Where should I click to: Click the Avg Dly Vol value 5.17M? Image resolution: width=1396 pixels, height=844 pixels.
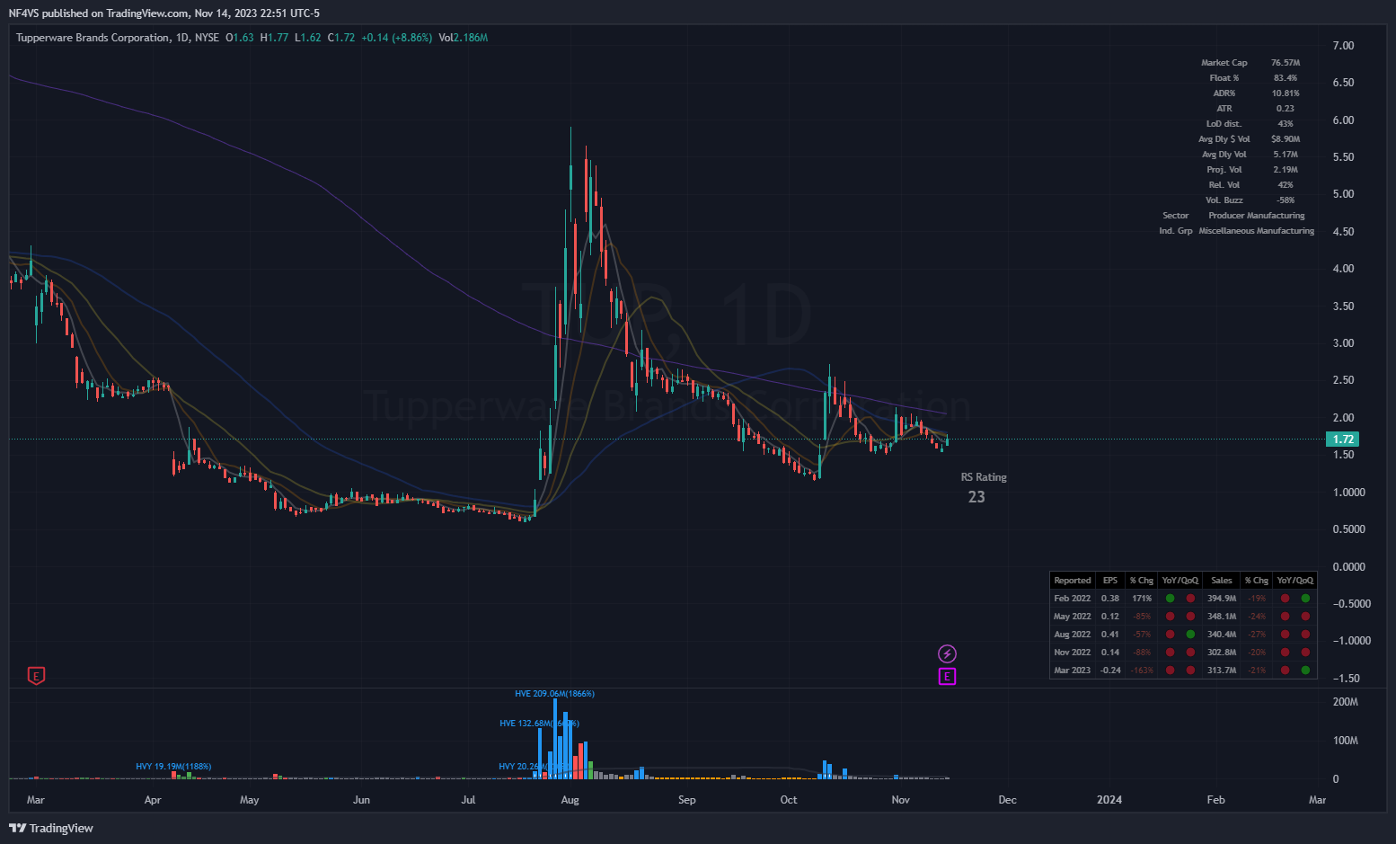[1286, 155]
